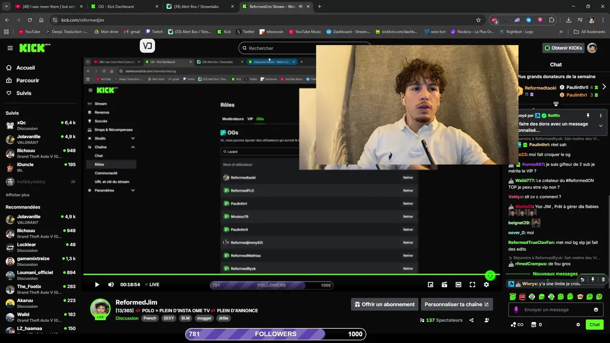Open the shop icon showing 0

(536, 325)
